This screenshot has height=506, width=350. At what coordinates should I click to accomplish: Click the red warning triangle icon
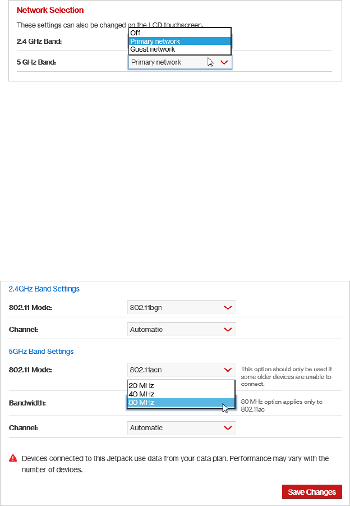[x=13, y=458]
